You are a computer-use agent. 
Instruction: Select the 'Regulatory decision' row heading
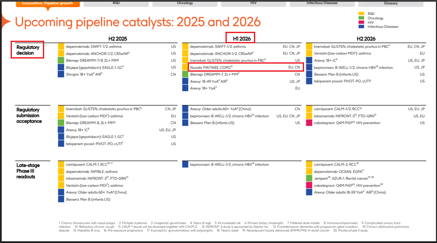[x=28, y=50]
